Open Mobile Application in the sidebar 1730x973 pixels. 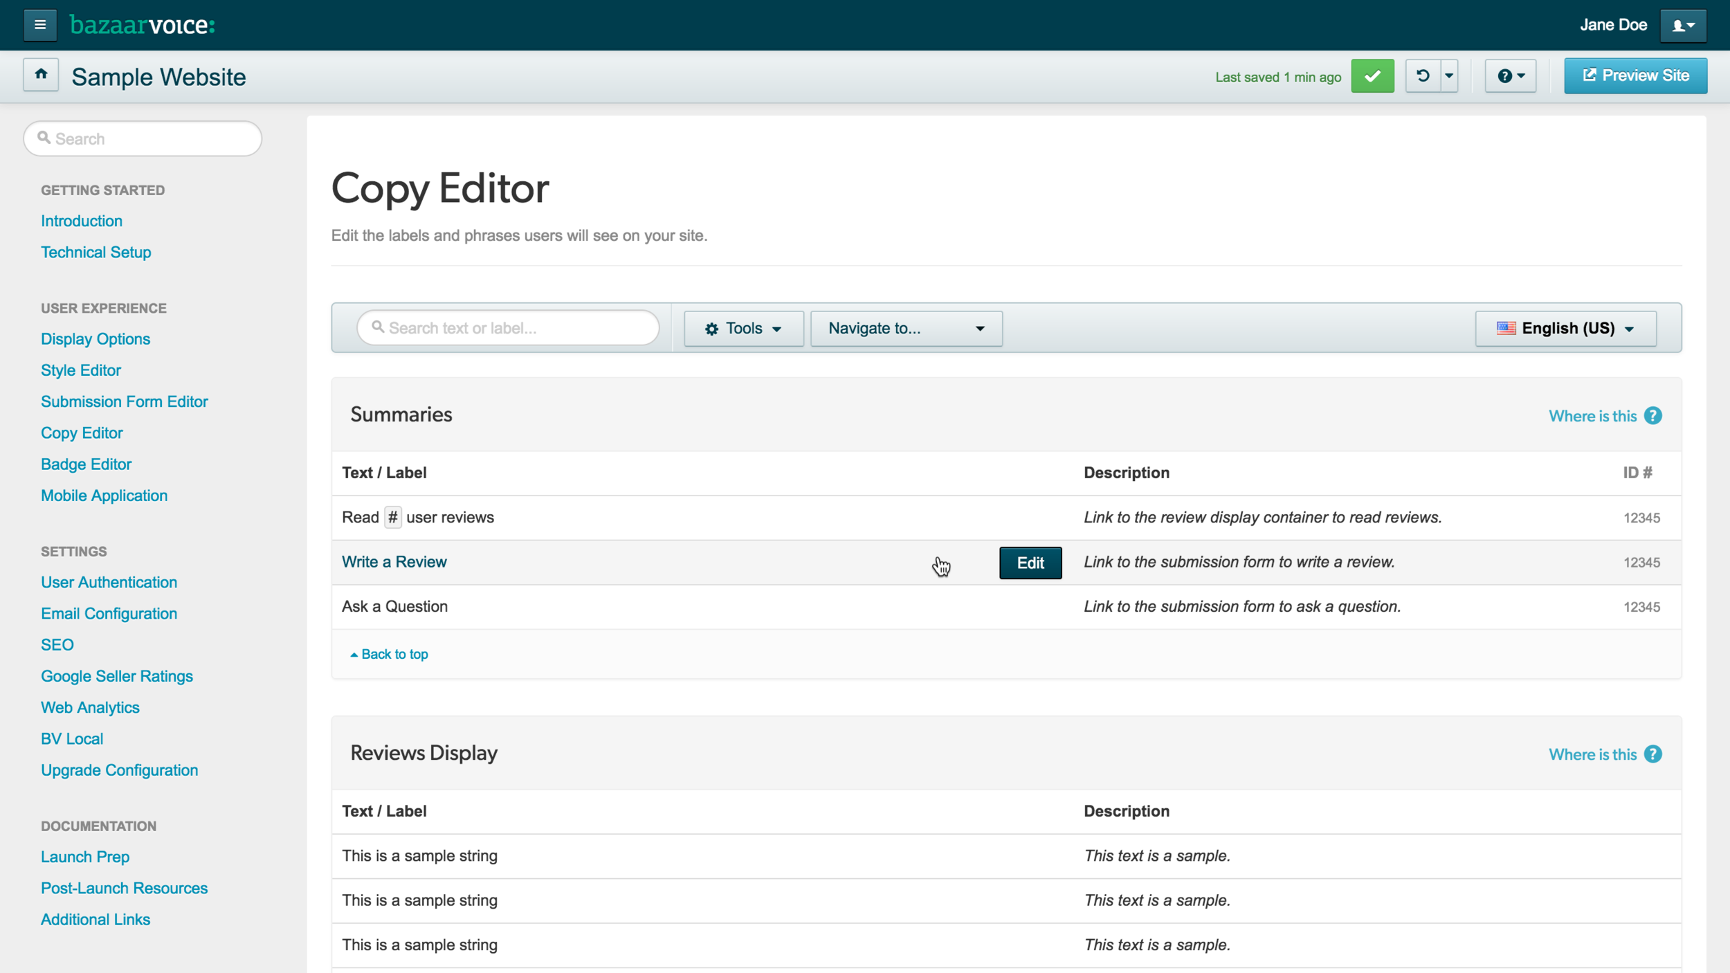coord(104,495)
